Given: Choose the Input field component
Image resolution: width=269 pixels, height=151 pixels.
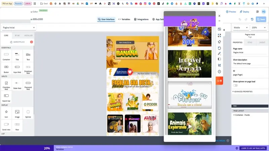Looking at the screenshot, I should 17,69.
